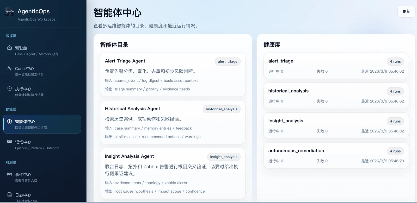
Task: Click 失败 0 under autonomous_remediation
Action: point(322,161)
